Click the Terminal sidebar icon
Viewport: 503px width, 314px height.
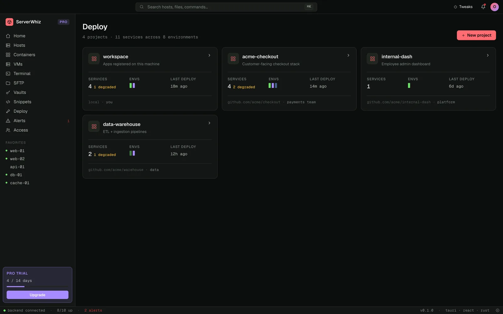pyautogui.click(x=8, y=74)
